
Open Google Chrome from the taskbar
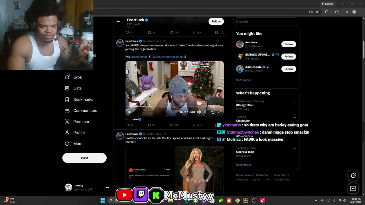[x=237, y=200]
